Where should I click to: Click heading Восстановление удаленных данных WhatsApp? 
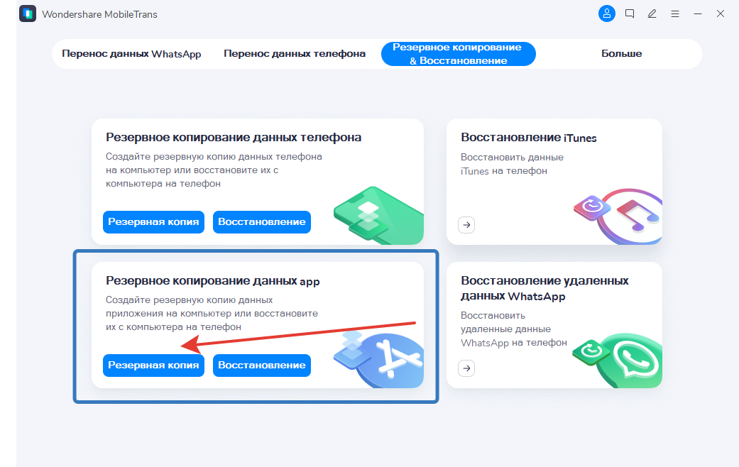tap(544, 288)
